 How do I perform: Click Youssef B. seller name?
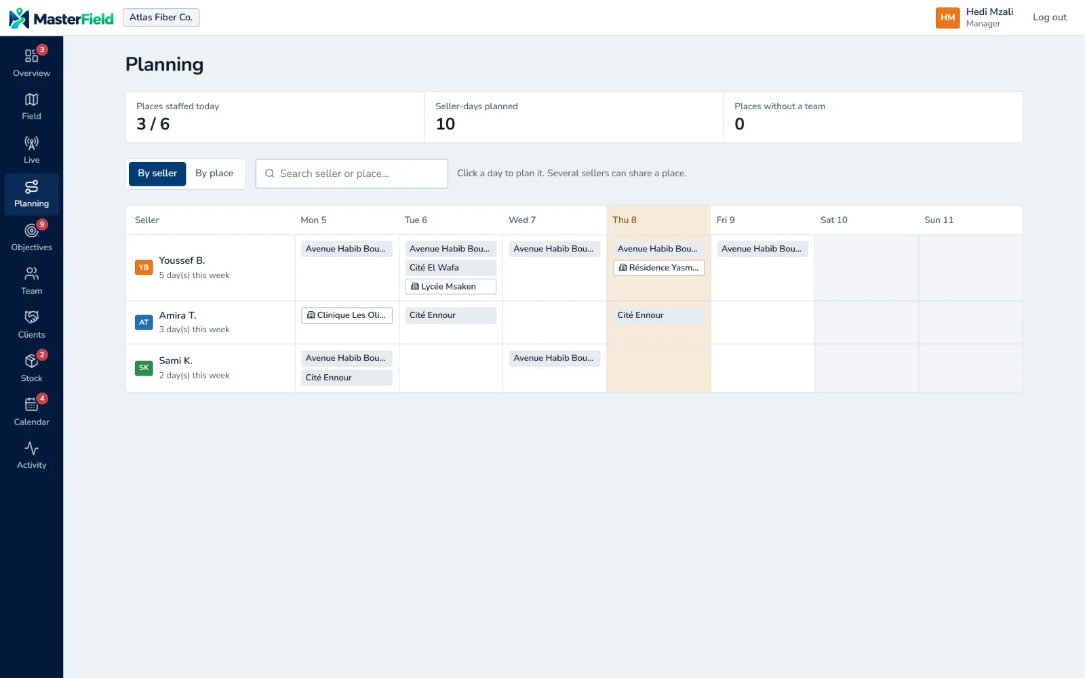[182, 260]
